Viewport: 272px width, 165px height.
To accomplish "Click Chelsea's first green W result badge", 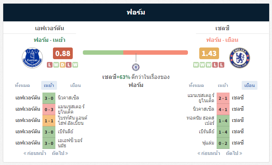I will point(196,65).
